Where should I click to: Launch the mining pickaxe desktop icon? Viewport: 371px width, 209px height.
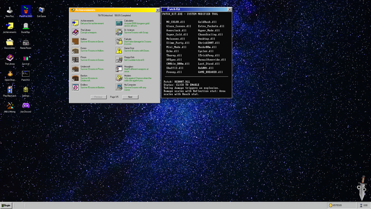pos(10,107)
